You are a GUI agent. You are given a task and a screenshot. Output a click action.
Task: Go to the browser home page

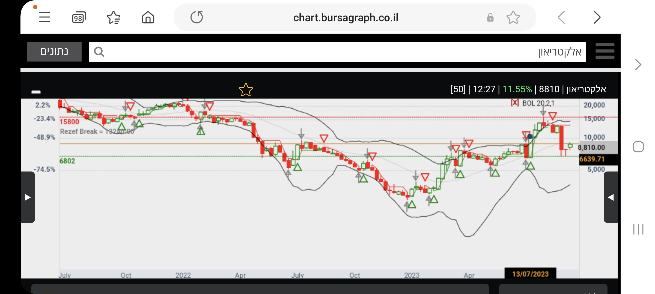click(148, 18)
